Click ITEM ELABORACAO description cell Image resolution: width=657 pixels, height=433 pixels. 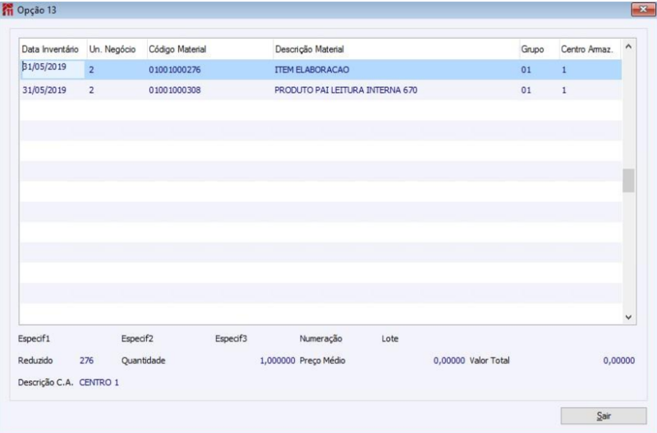click(x=312, y=70)
